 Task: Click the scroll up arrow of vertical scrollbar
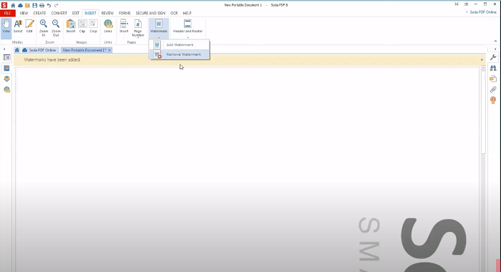(483, 68)
